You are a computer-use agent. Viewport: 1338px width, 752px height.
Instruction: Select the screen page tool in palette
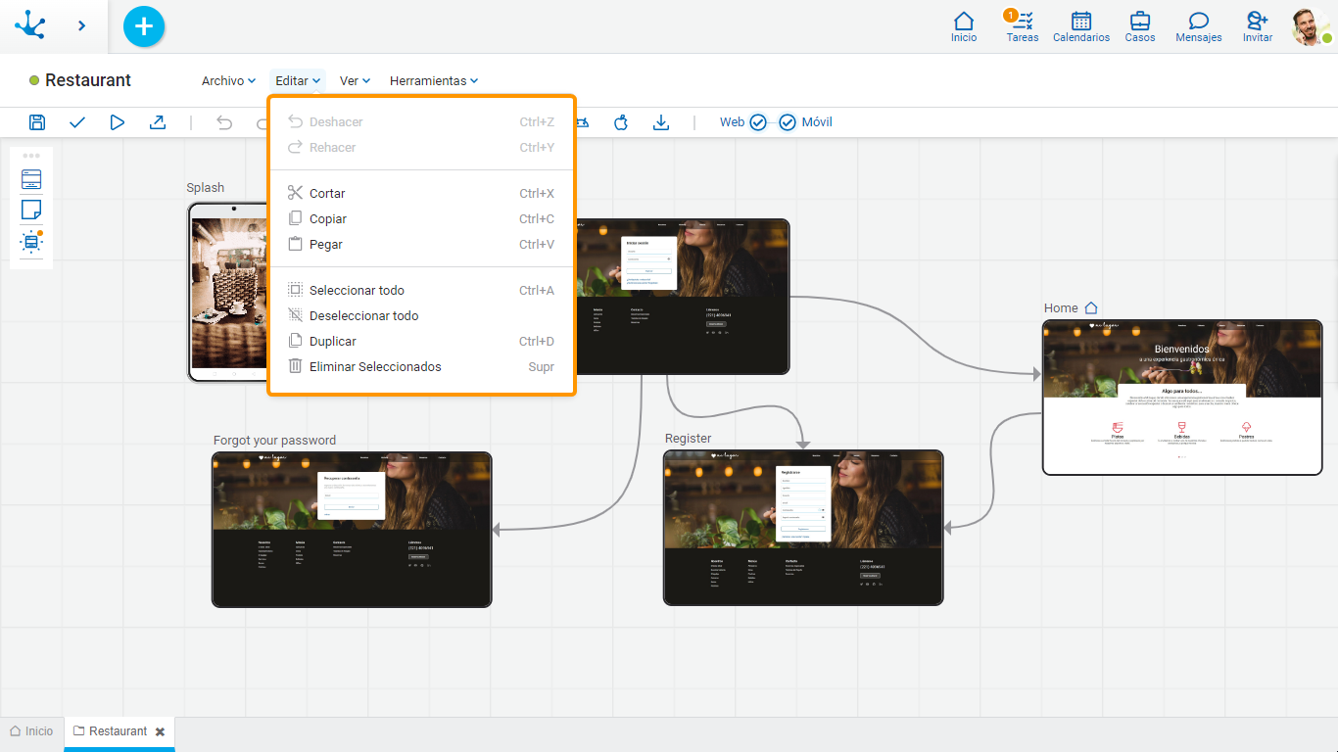31,179
